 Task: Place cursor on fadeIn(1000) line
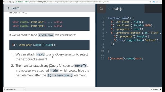click(x=132, y=26)
